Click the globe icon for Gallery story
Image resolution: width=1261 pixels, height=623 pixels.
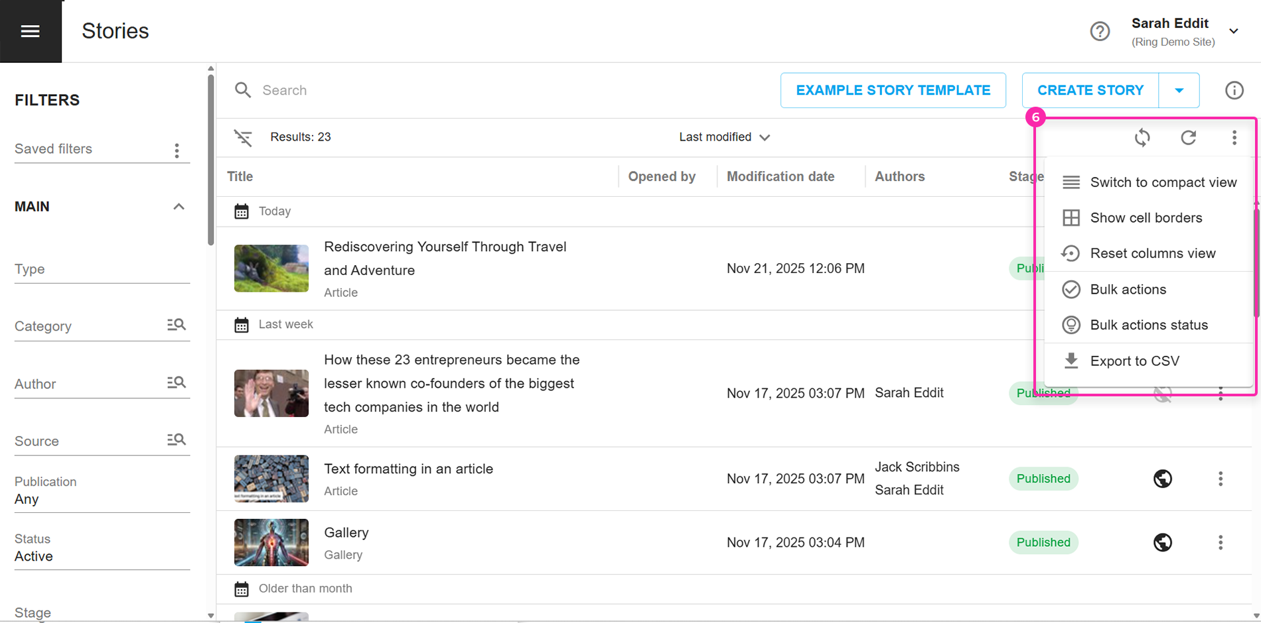(1162, 542)
